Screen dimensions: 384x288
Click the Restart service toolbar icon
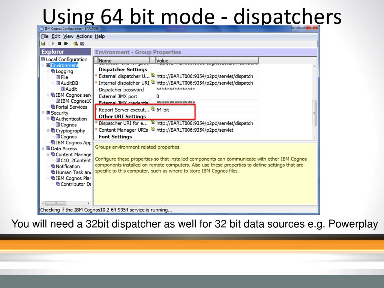pos(66,43)
